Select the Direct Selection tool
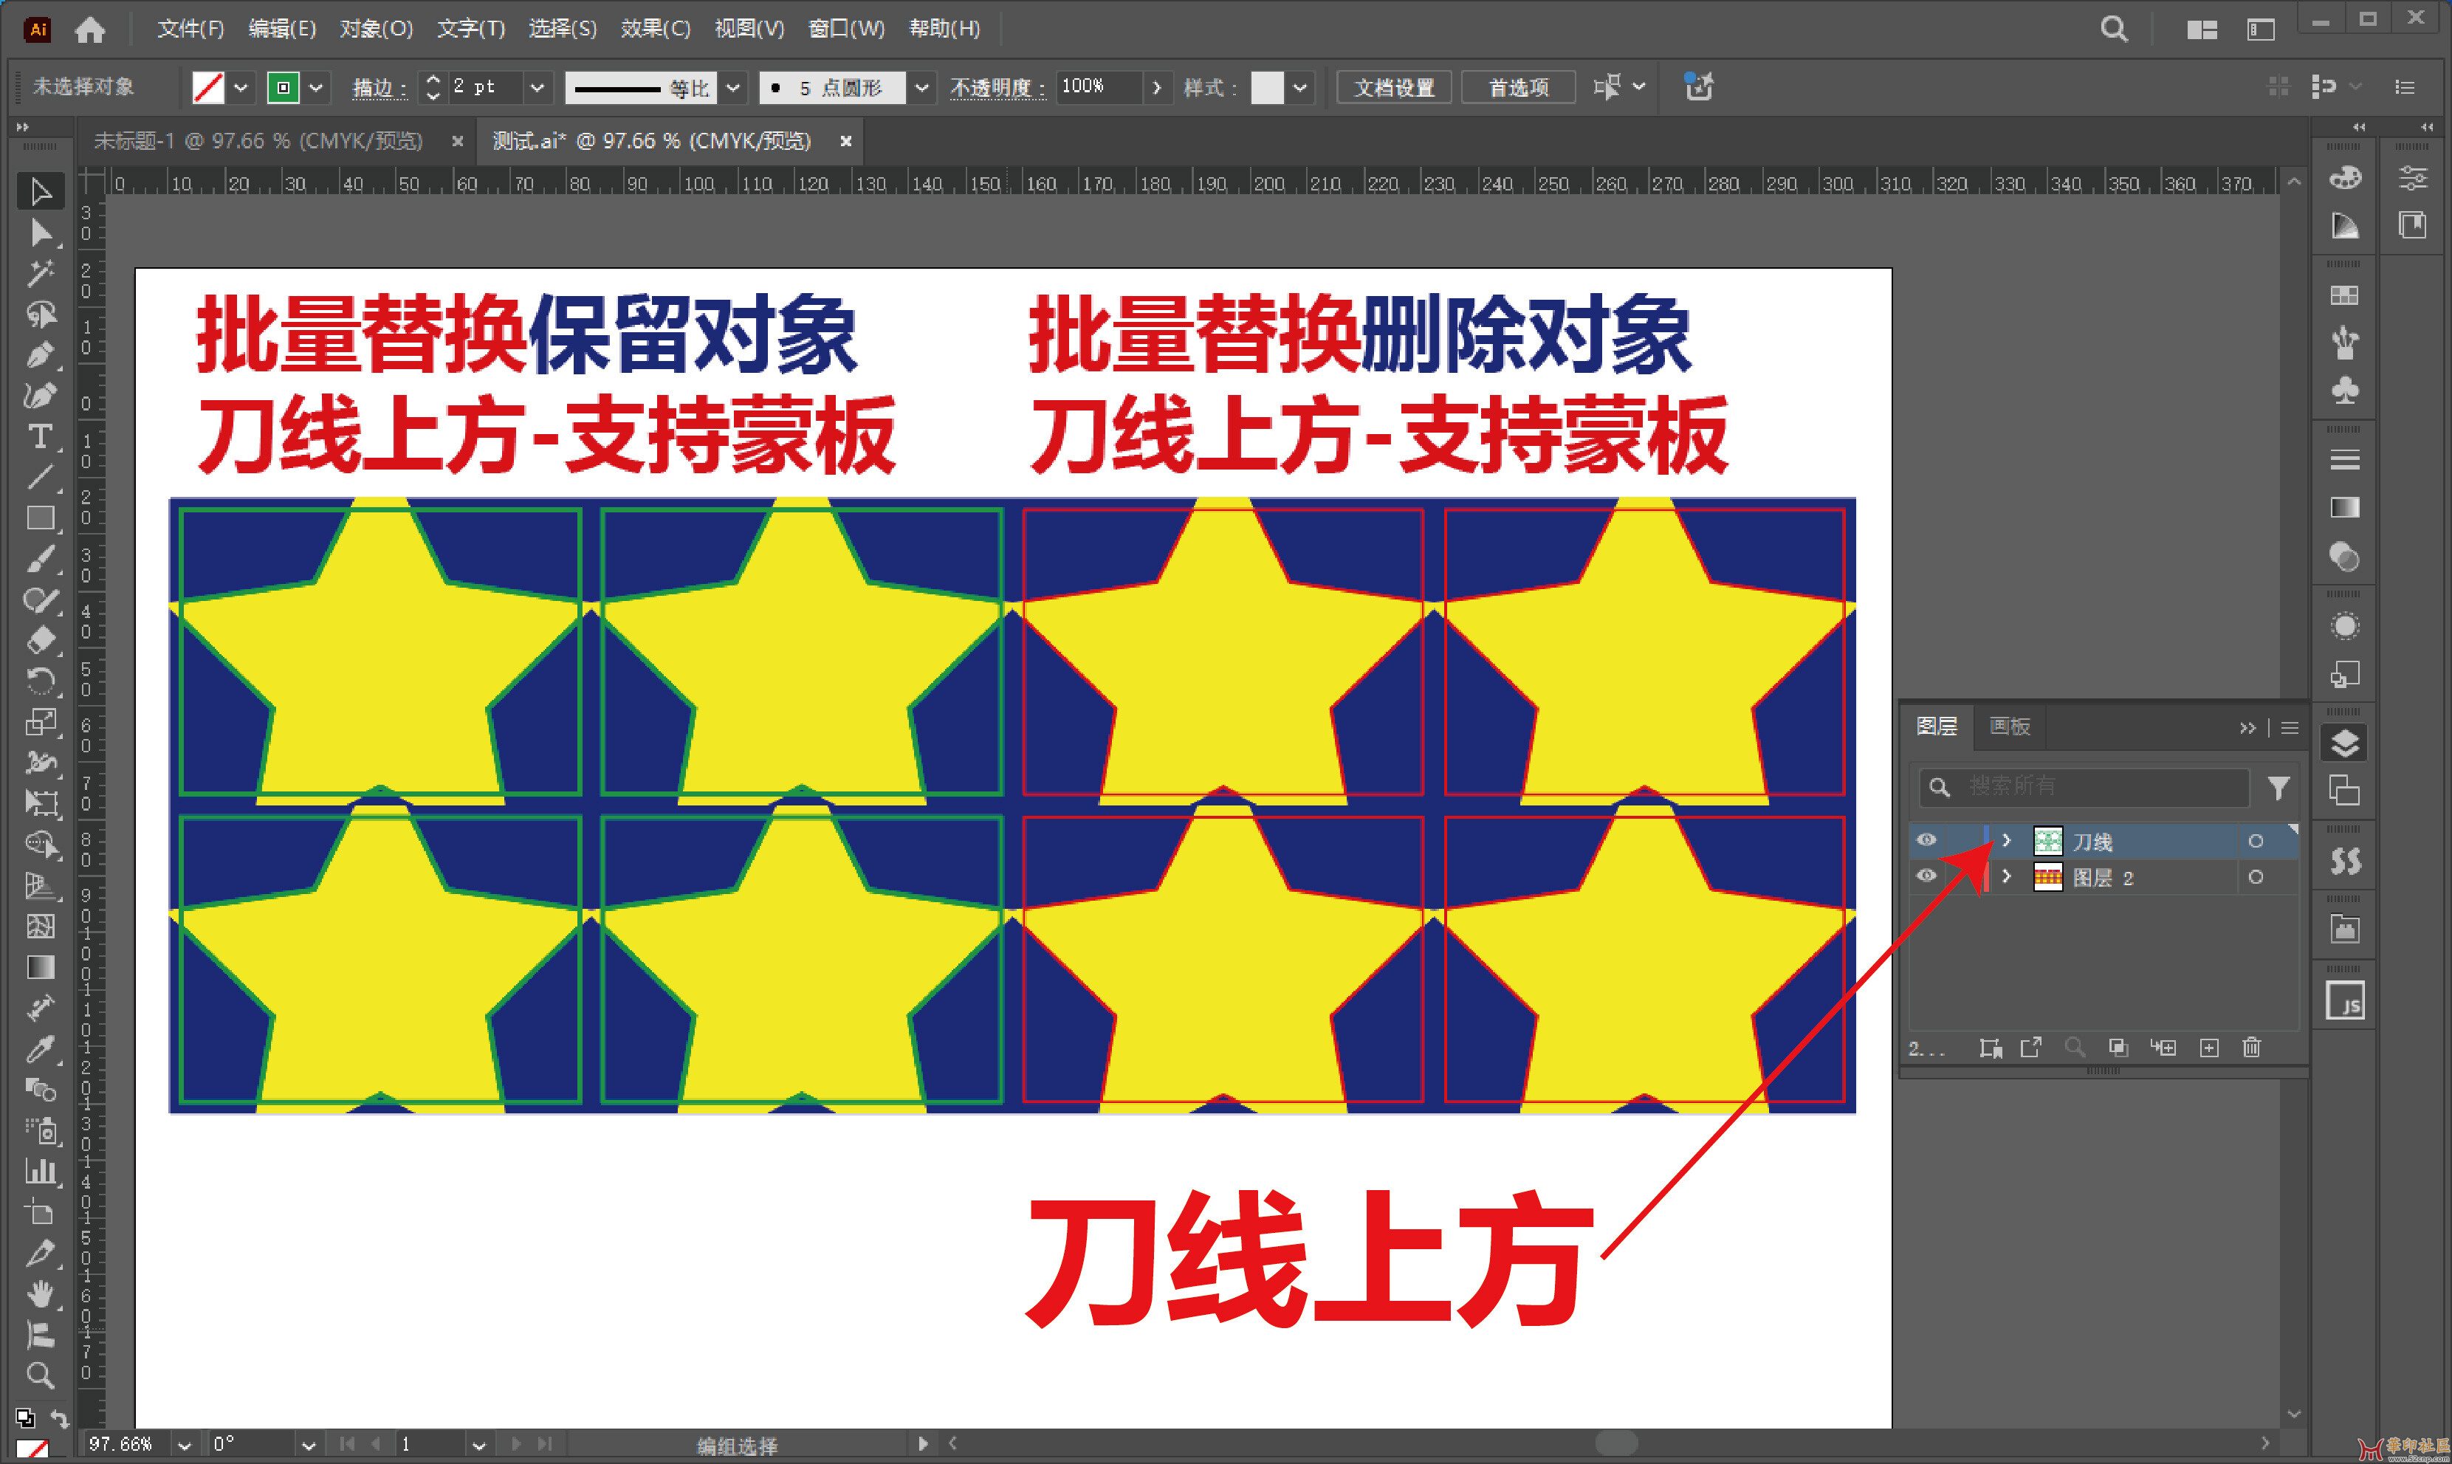The height and width of the screenshot is (1464, 2452). 39,233
